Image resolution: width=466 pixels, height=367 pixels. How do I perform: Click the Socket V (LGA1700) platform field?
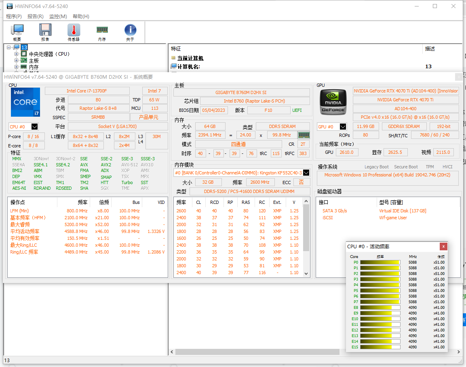117,126
